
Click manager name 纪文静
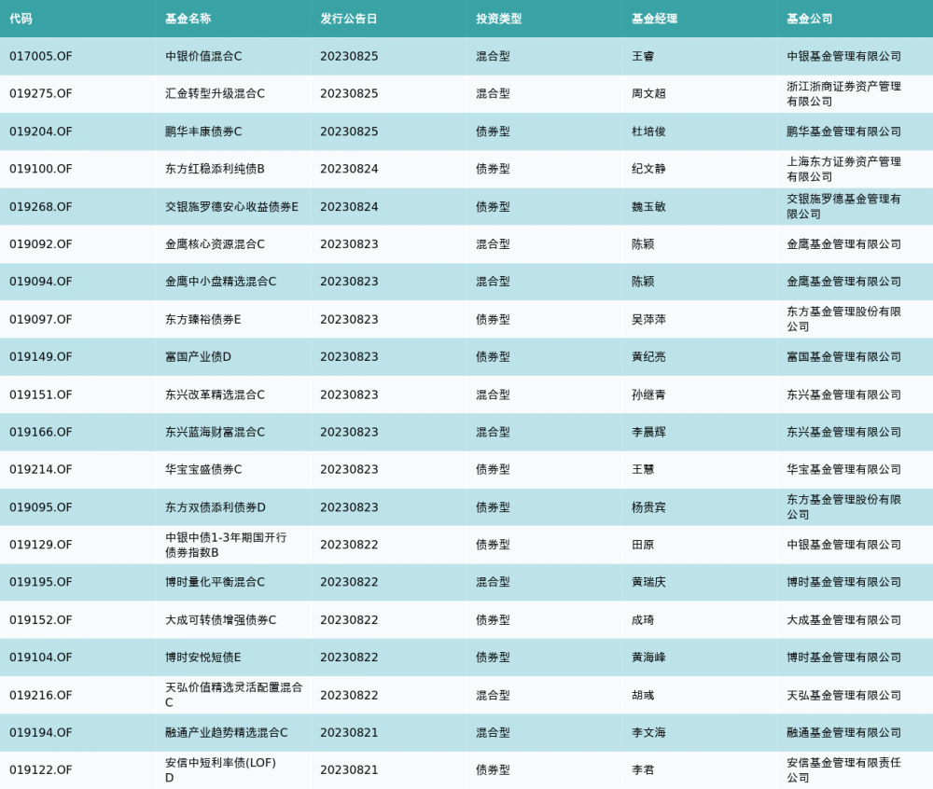(648, 169)
